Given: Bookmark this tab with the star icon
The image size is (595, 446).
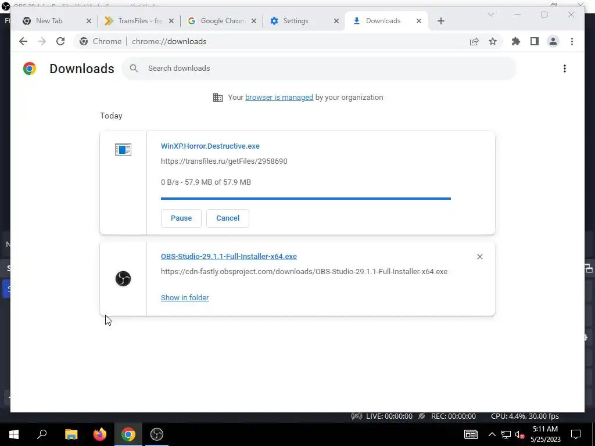Looking at the screenshot, I should (493, 41).
